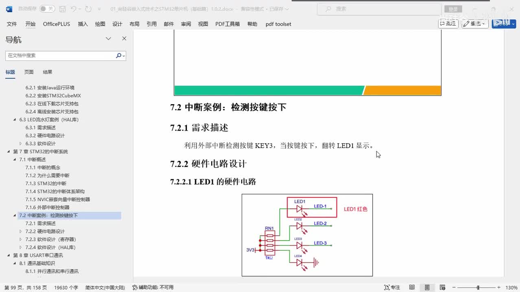Click the 简体中文(中国大陆) language indicator
This screenshot has height=292, width=520.
pyautogui.click(x=105, y=288)
